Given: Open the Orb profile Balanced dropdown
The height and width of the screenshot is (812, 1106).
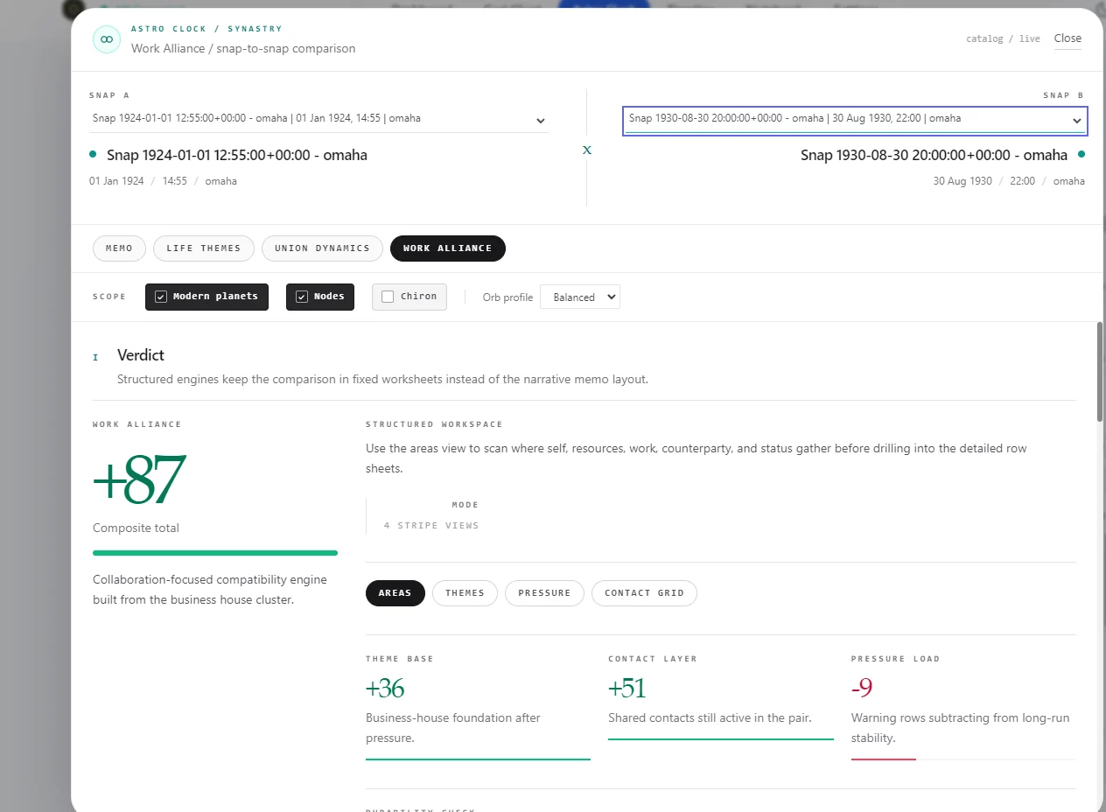Looking at the screenshot, I should click(x=580, y=297).
